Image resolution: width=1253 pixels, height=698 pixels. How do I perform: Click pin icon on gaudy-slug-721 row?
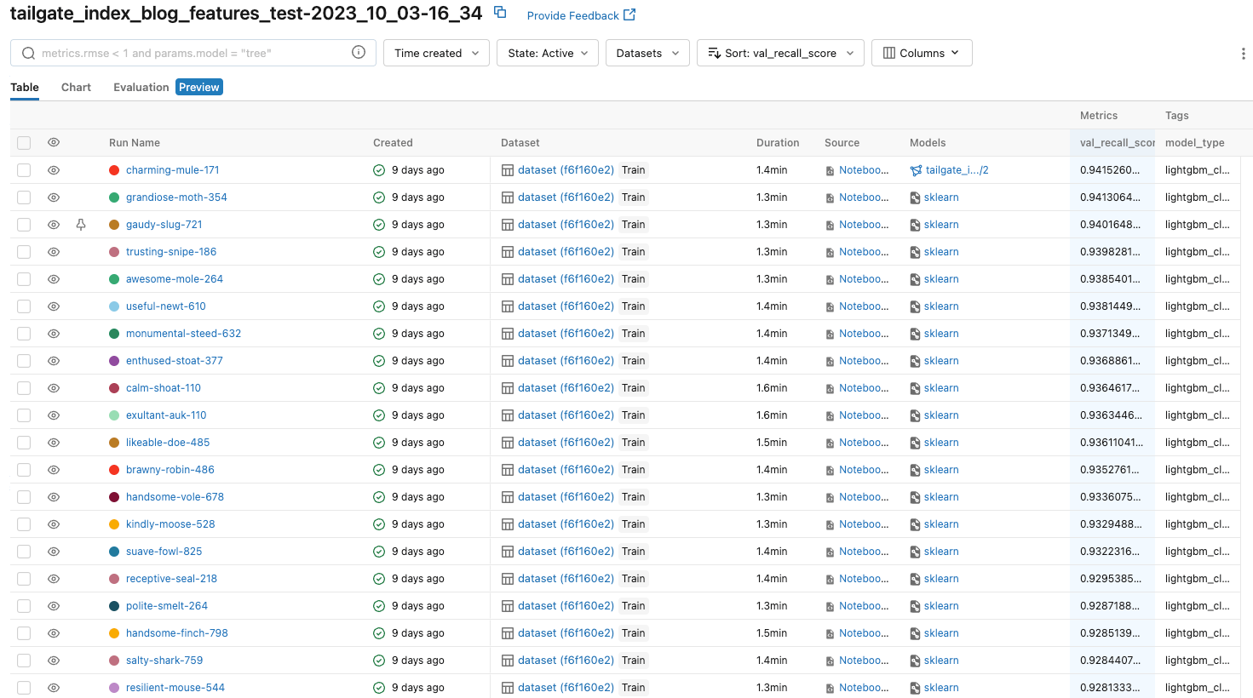coord(81,225)
